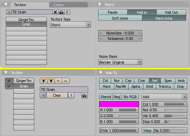Click auto-name car icon right of Clear
Screen dimensions: 190x136
click(84, 95)
